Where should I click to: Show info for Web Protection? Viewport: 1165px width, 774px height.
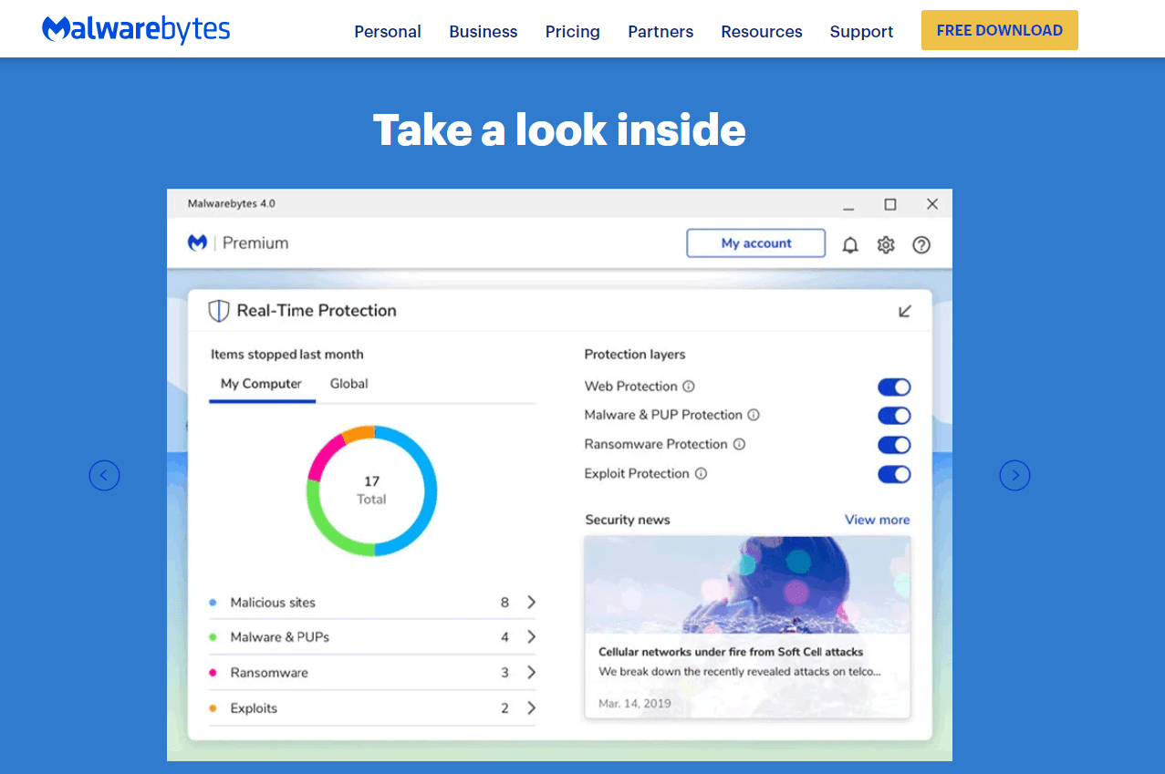click(689, 387)
